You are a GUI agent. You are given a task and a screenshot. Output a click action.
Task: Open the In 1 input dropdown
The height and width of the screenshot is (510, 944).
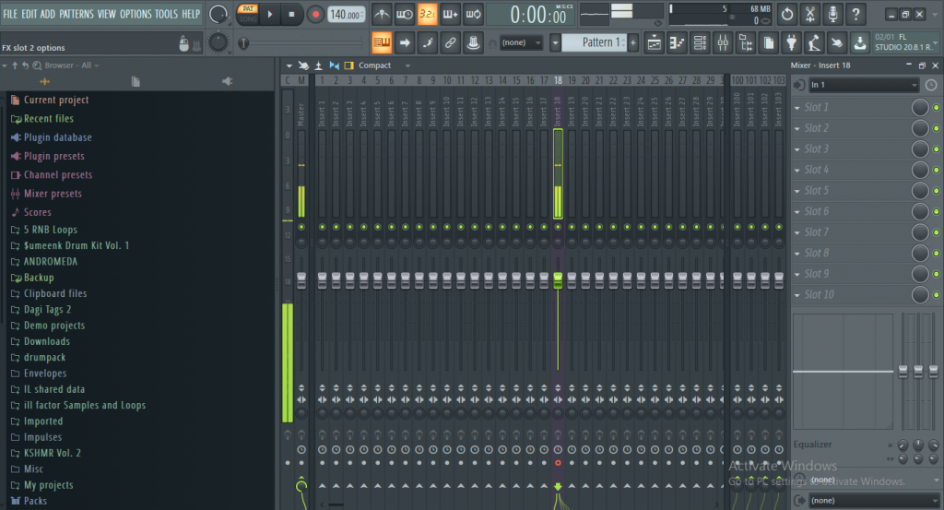click(x=863, y=85)
